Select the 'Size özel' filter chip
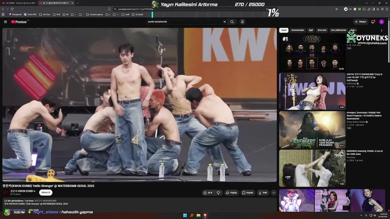Screen dimensions: 390x219 pyautogui.click(x=322, y=30)
